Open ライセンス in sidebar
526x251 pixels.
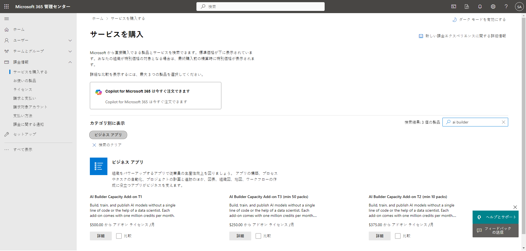point(23,90)
